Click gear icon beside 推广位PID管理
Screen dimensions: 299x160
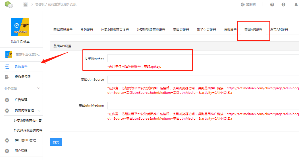click(7, 140)
